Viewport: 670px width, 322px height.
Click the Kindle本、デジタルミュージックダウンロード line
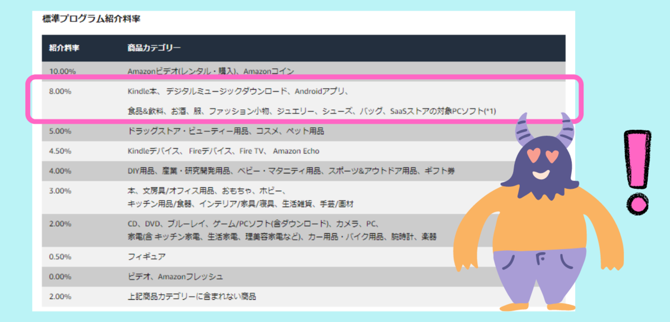tap(238, 91)
